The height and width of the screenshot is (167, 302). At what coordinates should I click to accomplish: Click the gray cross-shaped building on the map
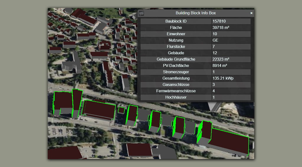72,64
